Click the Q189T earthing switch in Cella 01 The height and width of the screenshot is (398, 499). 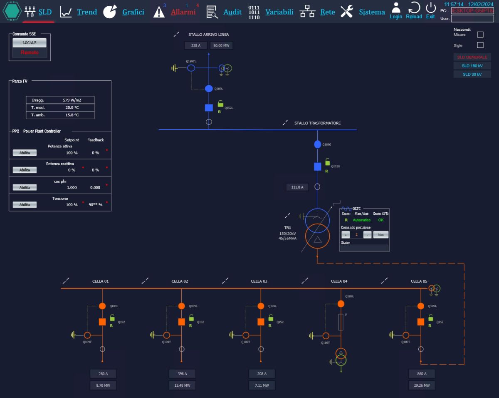pos(87,335)
